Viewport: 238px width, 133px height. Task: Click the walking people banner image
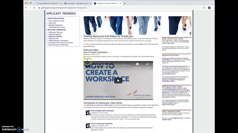coord(138,25)
